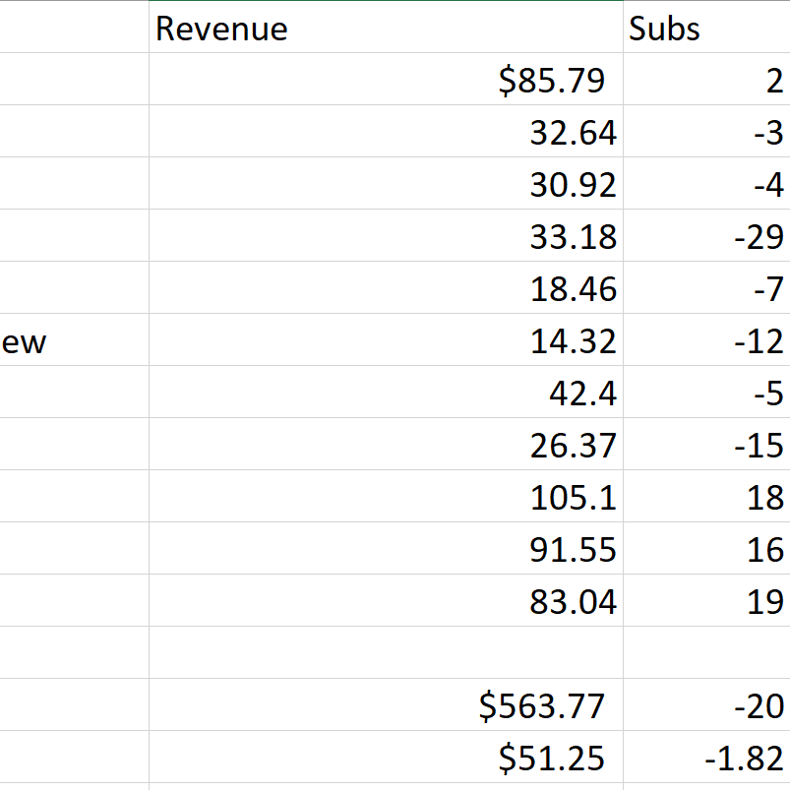Select the cell showing 91.55

pos(385,549)
